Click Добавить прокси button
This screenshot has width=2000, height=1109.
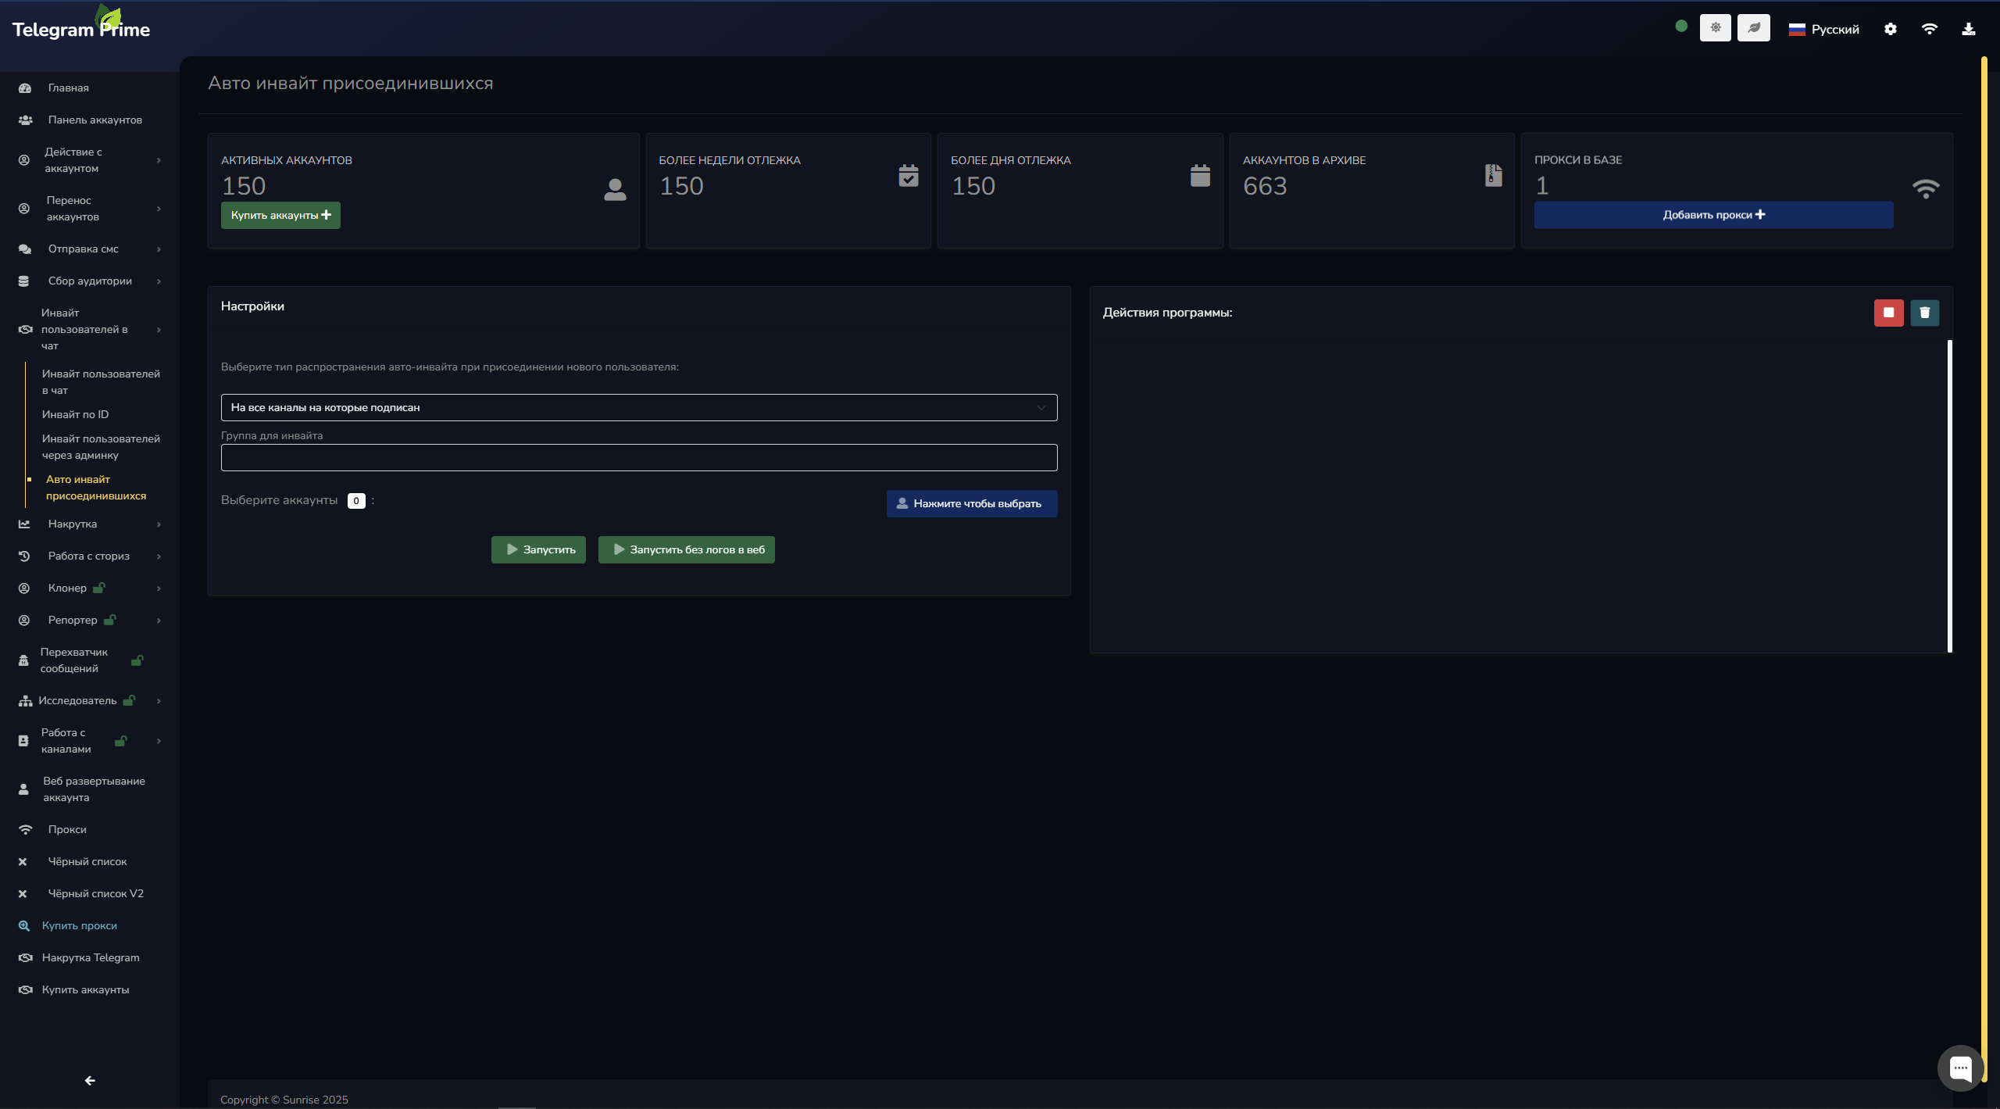tap(1712, 215)
